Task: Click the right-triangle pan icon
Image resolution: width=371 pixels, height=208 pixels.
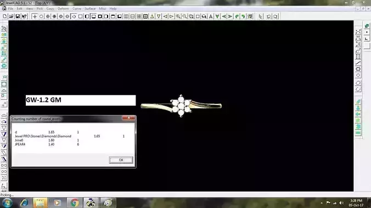Action: (x=172, y=16)
